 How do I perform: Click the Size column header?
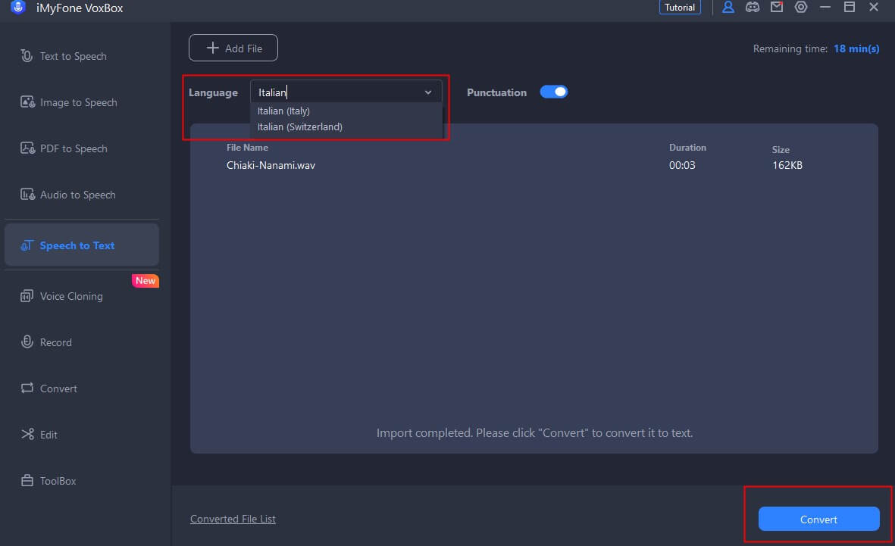pyautogui.click(x=781, y=149)
